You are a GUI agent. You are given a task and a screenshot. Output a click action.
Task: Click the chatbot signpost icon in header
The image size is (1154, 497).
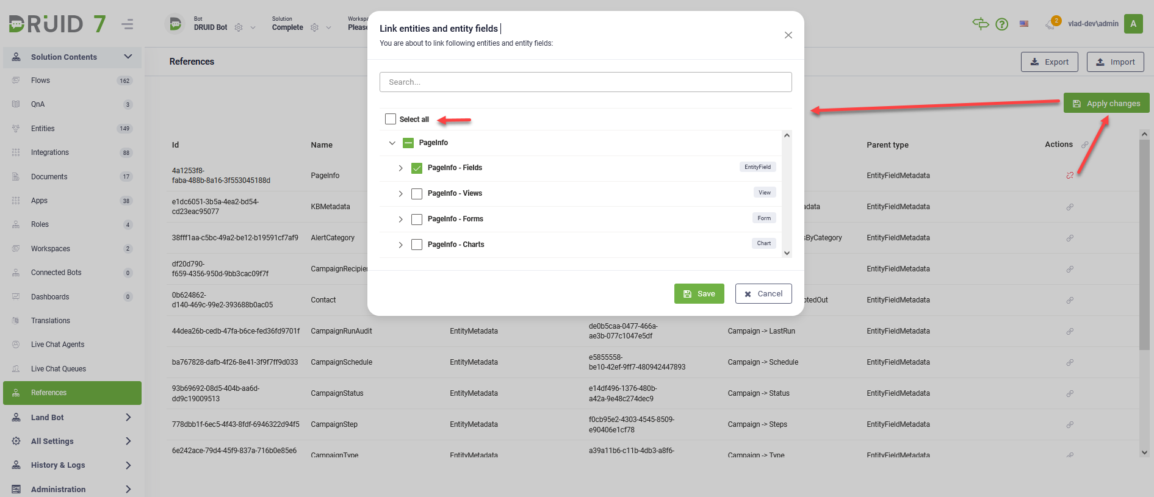tap(980, 24)
